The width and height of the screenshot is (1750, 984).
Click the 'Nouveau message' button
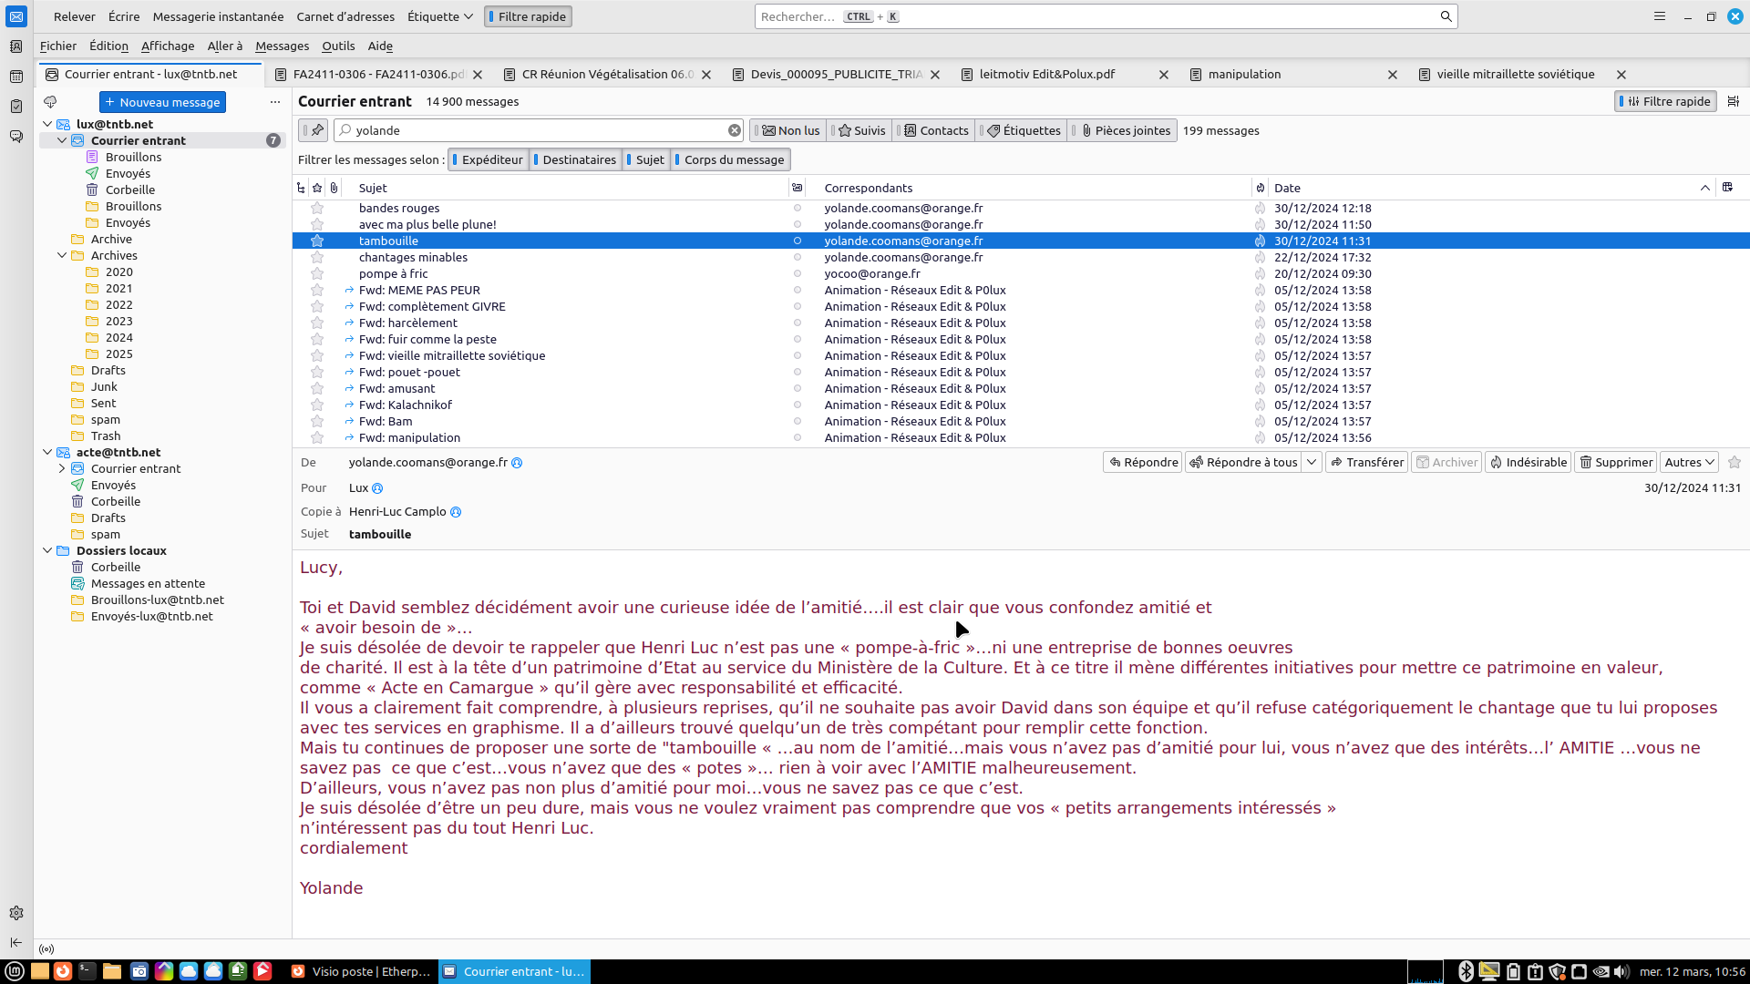pos(162,102)
